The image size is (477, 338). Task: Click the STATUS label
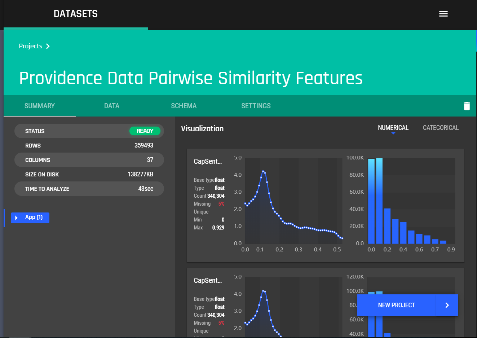click(x=35, y=131)
